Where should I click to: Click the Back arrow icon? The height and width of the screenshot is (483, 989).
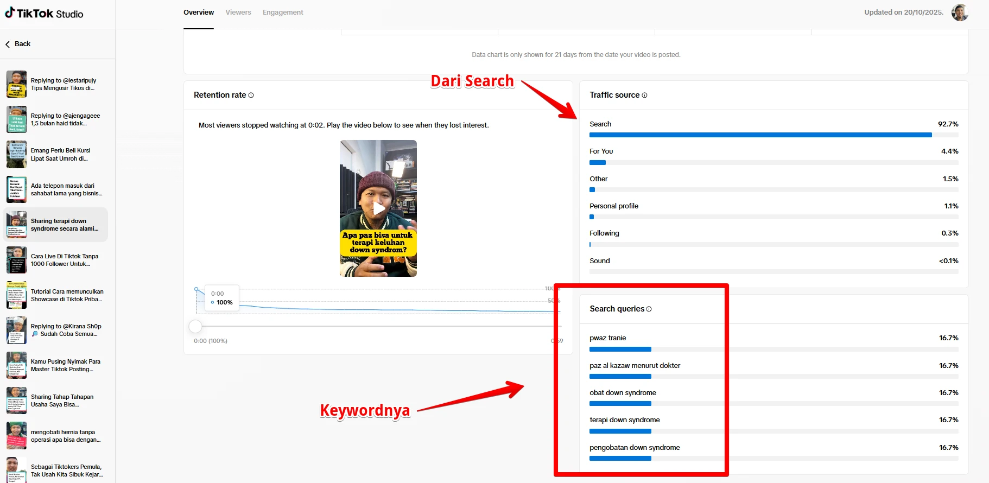click(x=8, y=45)
